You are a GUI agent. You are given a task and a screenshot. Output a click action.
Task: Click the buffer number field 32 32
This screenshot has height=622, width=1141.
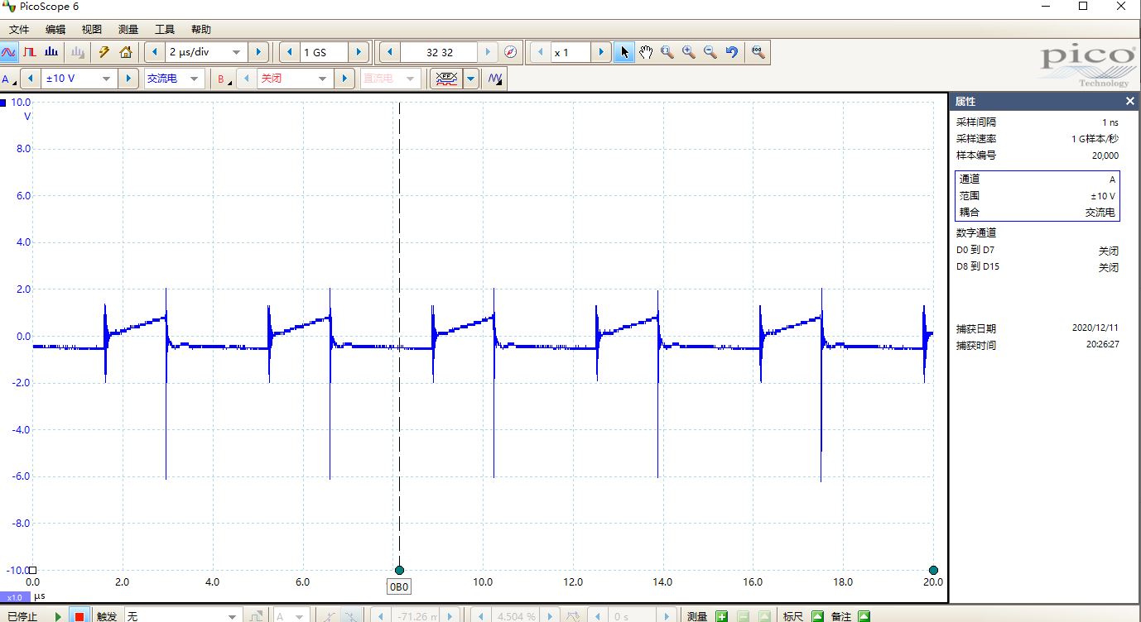coord(440,52)
